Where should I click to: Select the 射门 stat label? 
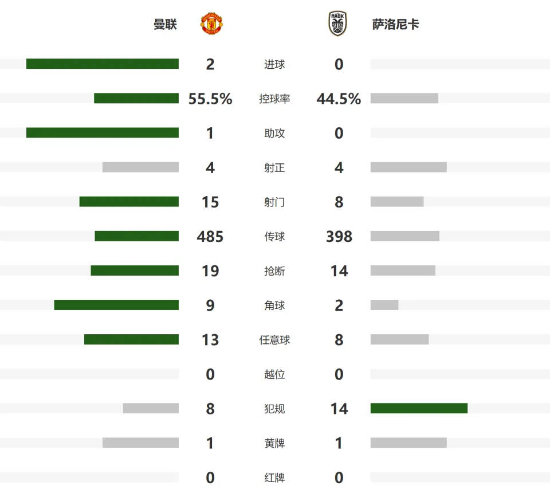(274, 202)
